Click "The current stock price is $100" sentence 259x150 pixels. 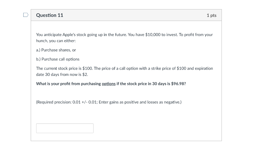coord(64,68)
